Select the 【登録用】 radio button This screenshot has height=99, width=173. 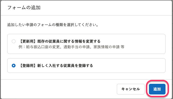point(14,66)
